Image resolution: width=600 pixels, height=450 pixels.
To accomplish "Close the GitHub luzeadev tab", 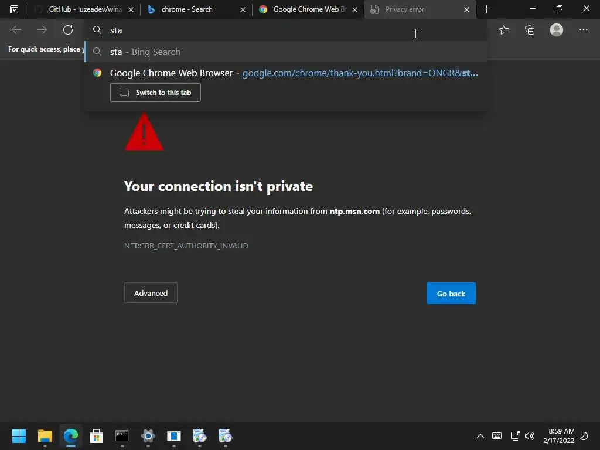I will coord(131,9).
